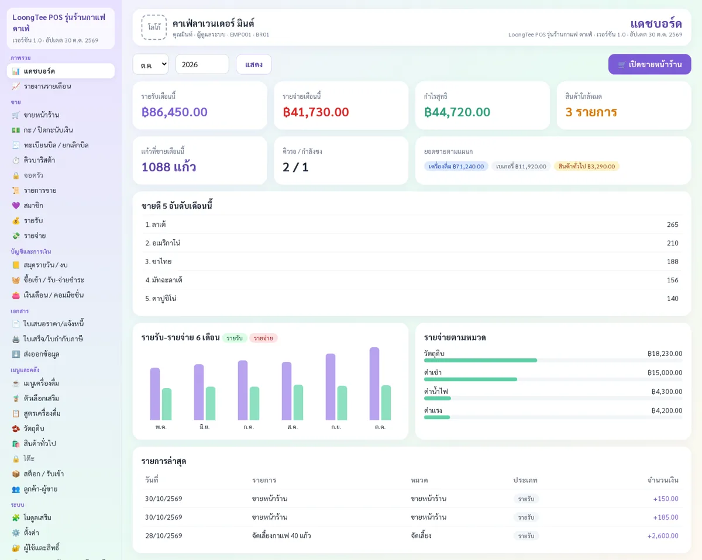Select the scroll icon for รายการขาย
The height and width of the screenshot is (560, 702).
click(x=16, y=191)
